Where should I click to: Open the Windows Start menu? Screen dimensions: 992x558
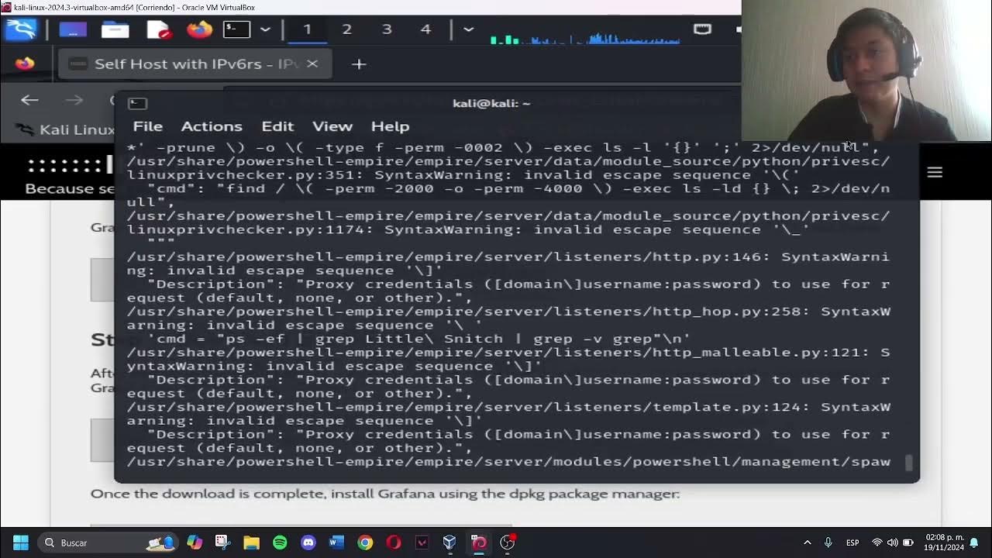pos(21,542)
